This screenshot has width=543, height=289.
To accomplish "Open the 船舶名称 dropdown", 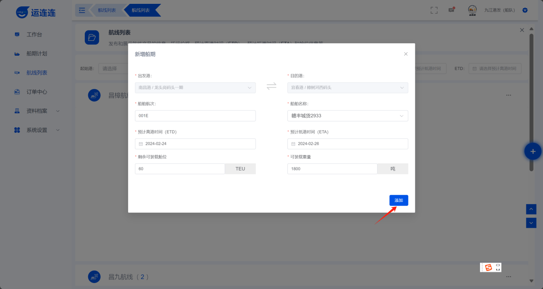I will (347, 116).
